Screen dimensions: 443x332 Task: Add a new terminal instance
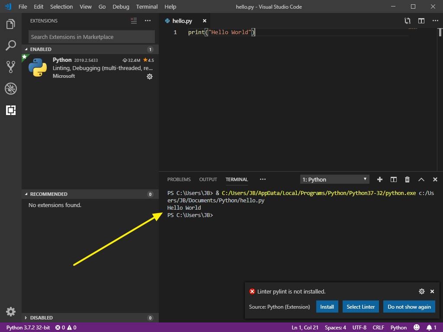pos(379,179)
